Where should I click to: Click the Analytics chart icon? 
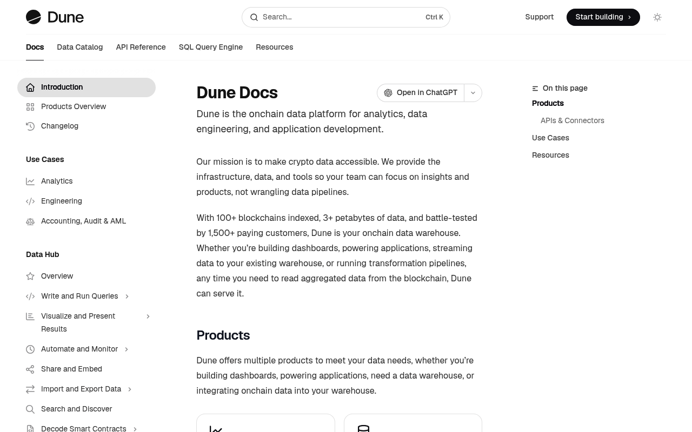click(30, 181)
